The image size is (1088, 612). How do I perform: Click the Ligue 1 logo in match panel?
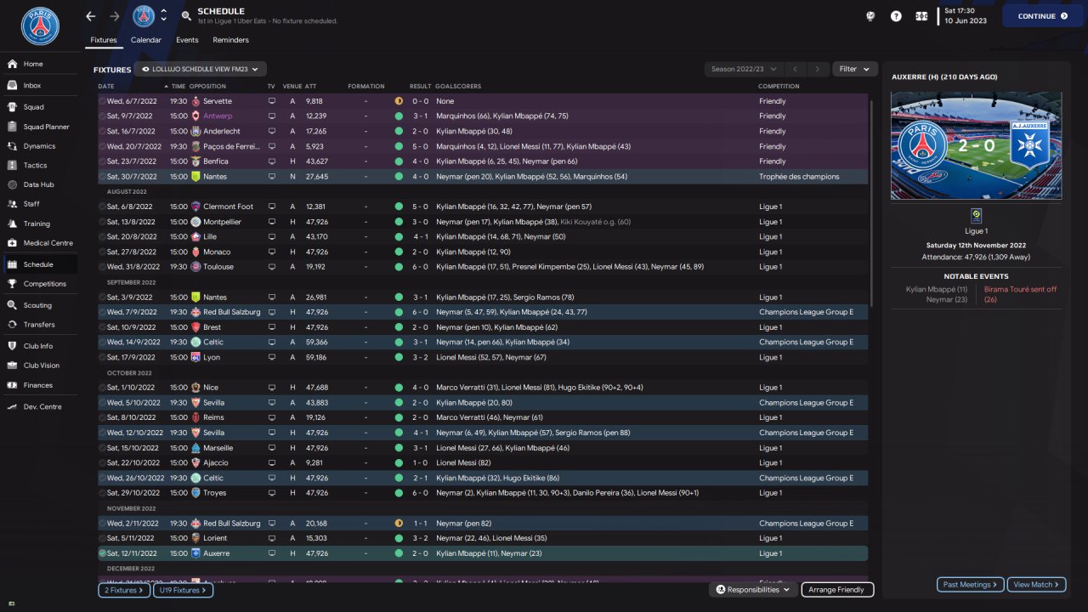pyautogui.click(x=976, y=216)
